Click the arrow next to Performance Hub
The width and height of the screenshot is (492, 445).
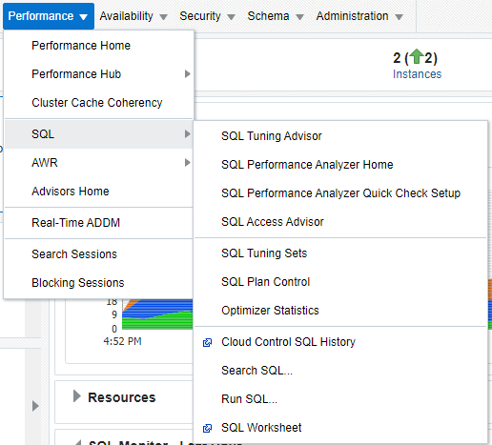pyautogui.click(x=188, y=74)
